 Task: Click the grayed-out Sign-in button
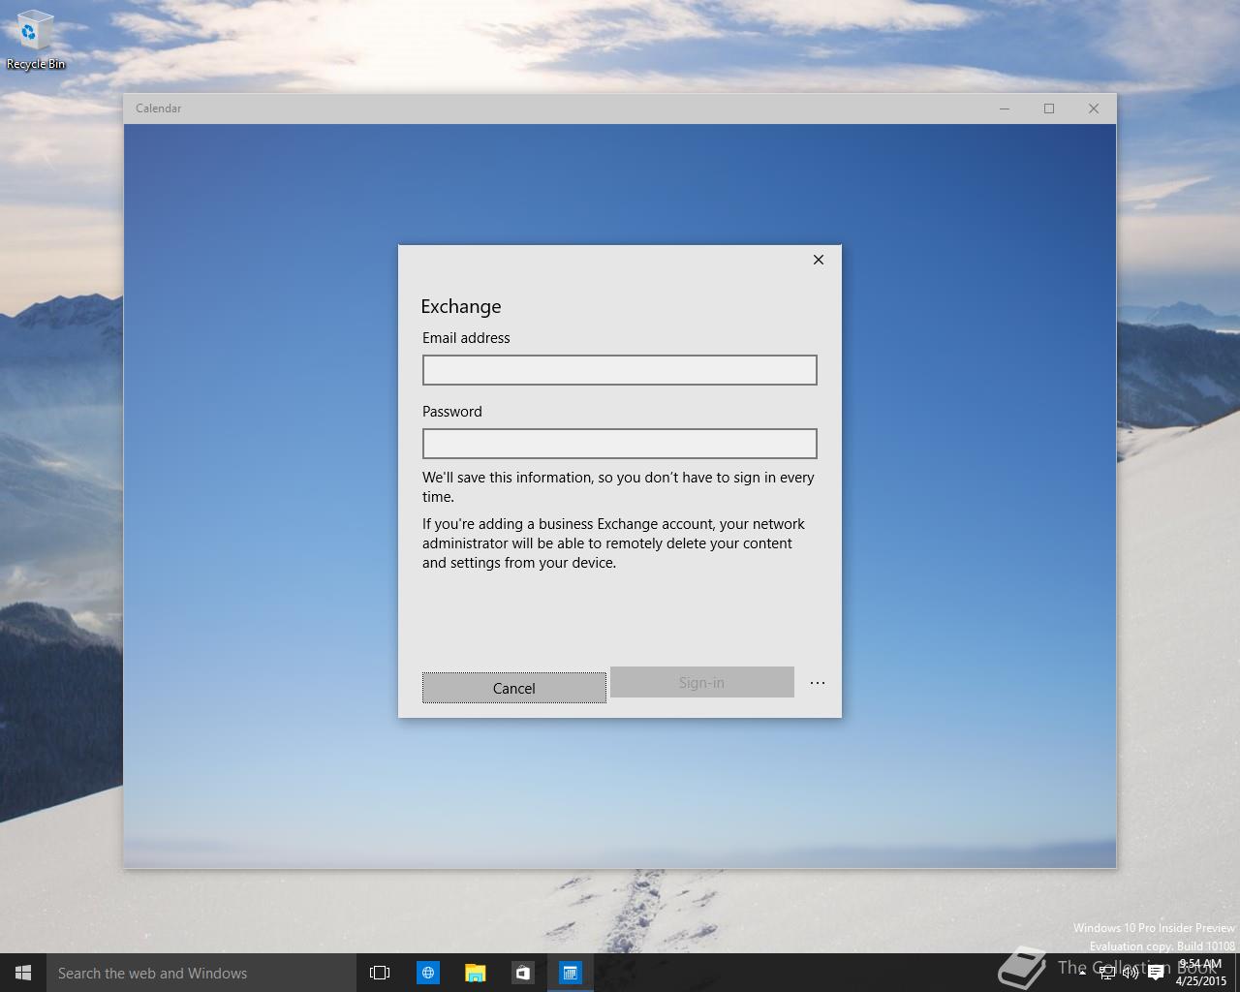coord(702,682)
